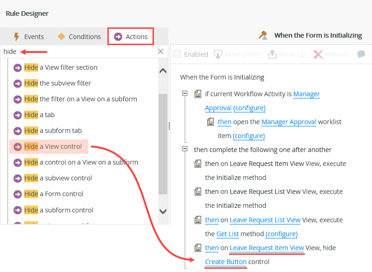372x272 pixels.
Task: Click the Move Up toolbar icon
Action: coord(272,54)
